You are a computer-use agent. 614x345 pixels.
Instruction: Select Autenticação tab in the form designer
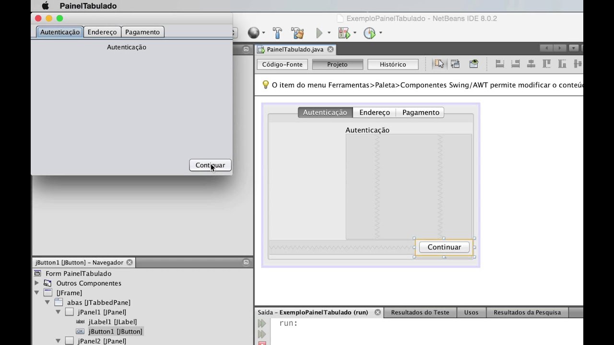(x=325, y=112)
